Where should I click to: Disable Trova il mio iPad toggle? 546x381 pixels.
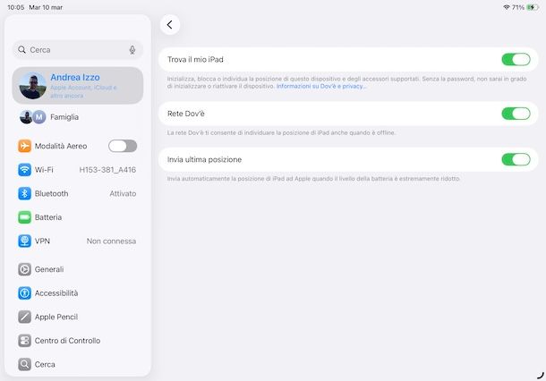click(516, 60)
